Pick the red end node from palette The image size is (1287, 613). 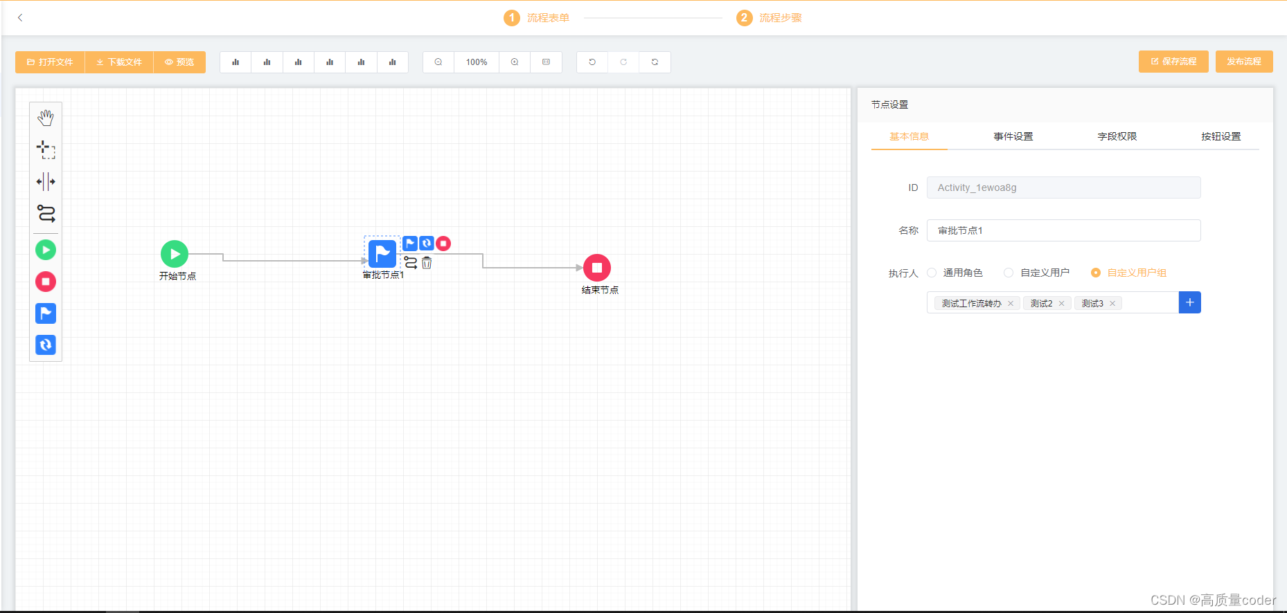[46, 282]
